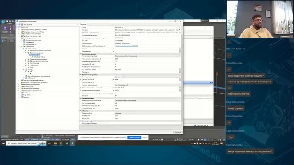Click the first toolbar icon above the database tree
Image resolution: width=294 pixels, height=165 pixels.
[17, 24]
